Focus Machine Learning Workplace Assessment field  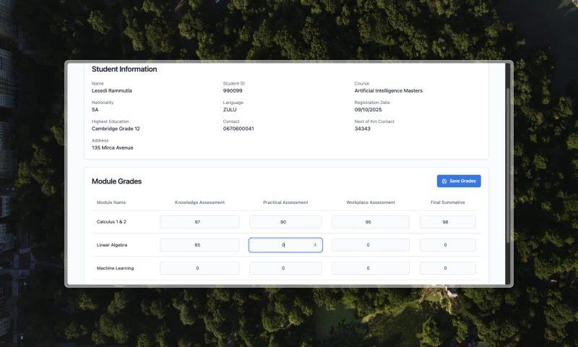pyautogui.click(x=370, y=268)
